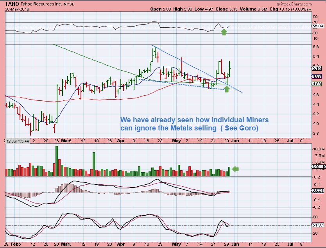Click the small up-triangle beside Chg

310,9
